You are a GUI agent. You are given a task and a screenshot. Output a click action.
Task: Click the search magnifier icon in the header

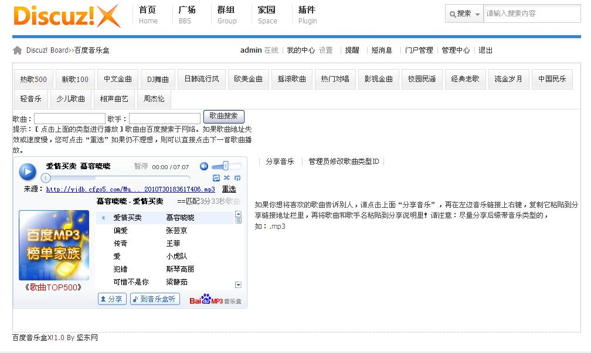[453, 13]
